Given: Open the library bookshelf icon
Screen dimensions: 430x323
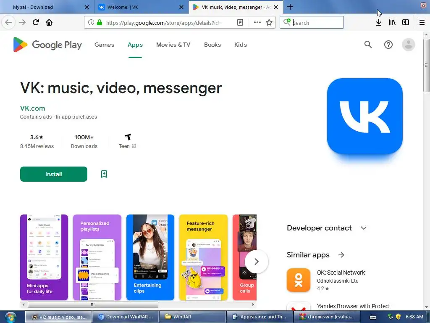Looking at the screenshot, I should pos(392,23).
